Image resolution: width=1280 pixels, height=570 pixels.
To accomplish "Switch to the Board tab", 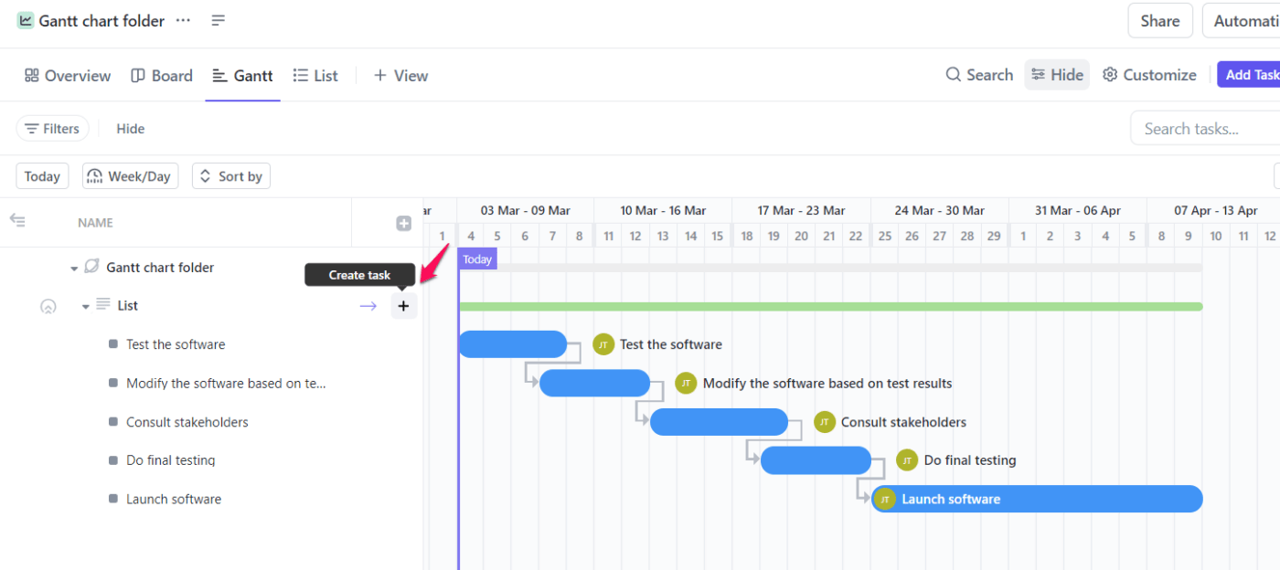I will 162,76.
